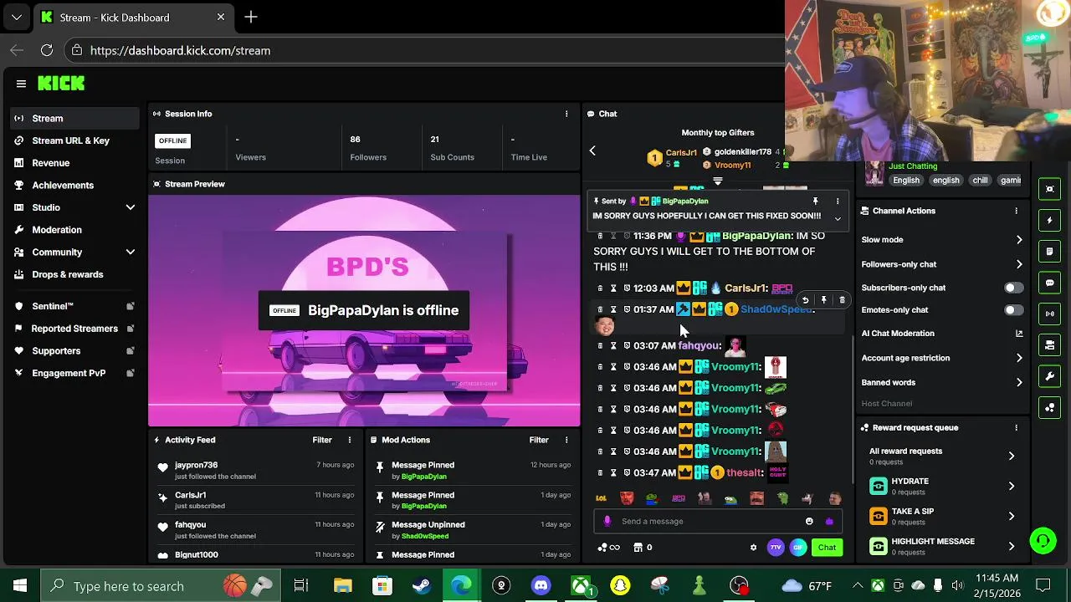Open Banned words chevron

click(x=1019, y=383)
